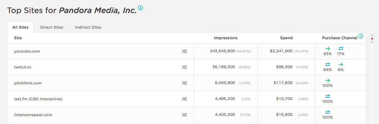Click the info icon beside Pandora Media title

(x=140, y=8)
